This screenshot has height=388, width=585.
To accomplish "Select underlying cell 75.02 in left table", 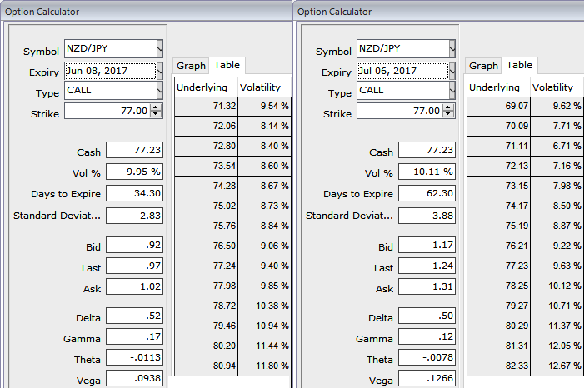I will 206,206.
